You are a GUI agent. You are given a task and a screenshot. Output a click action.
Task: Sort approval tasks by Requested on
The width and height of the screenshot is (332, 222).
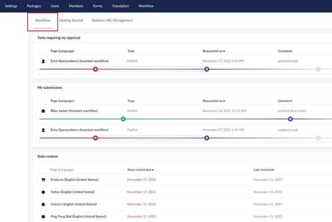click(x=214, y=51)
